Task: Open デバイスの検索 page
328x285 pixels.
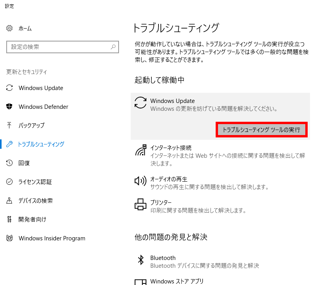Action: click(35, 201)
